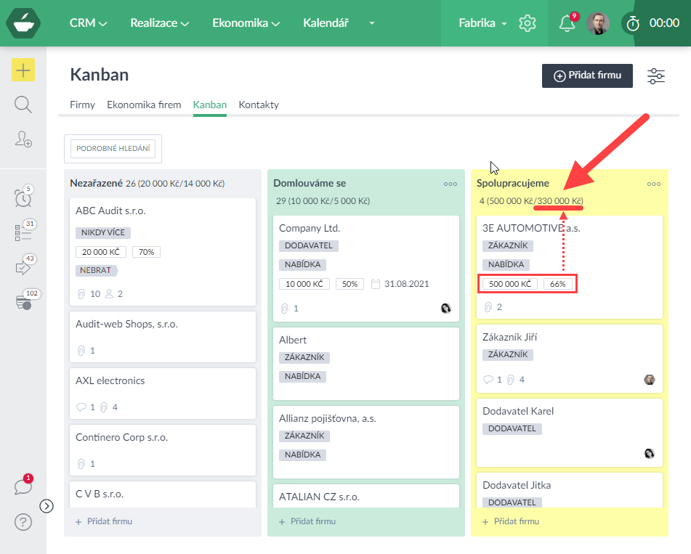691x554 pixels.
Task: Switch to the Kontakty tab
Action: (259, 105)
